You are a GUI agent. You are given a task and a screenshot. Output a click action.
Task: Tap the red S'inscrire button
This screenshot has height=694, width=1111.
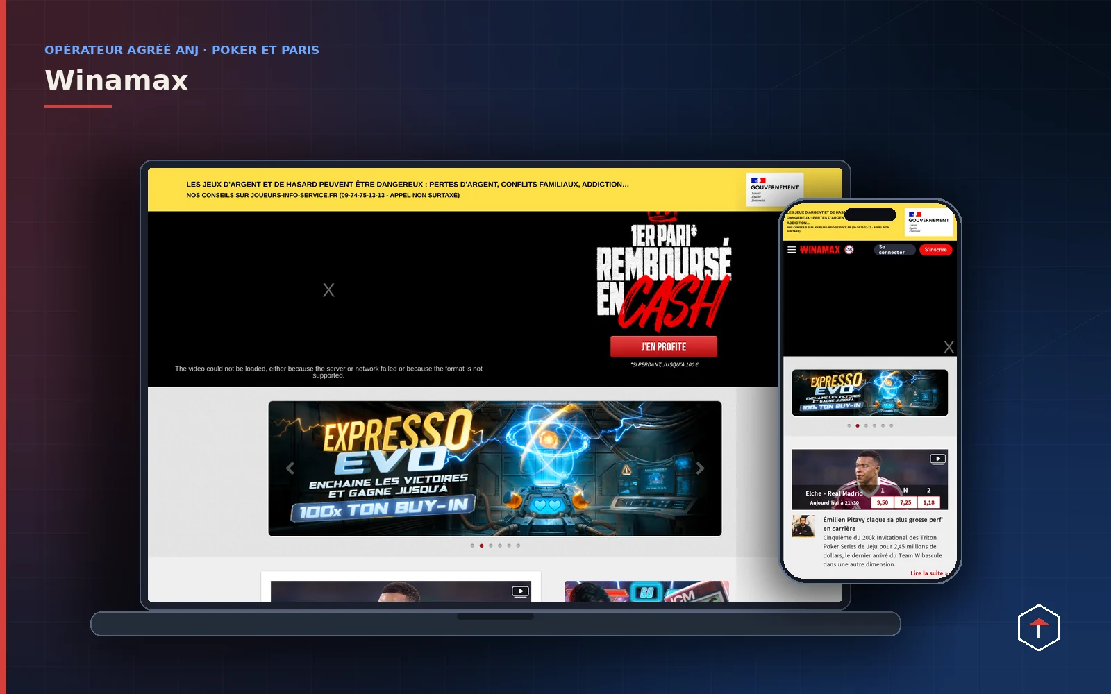pos(935,250)
